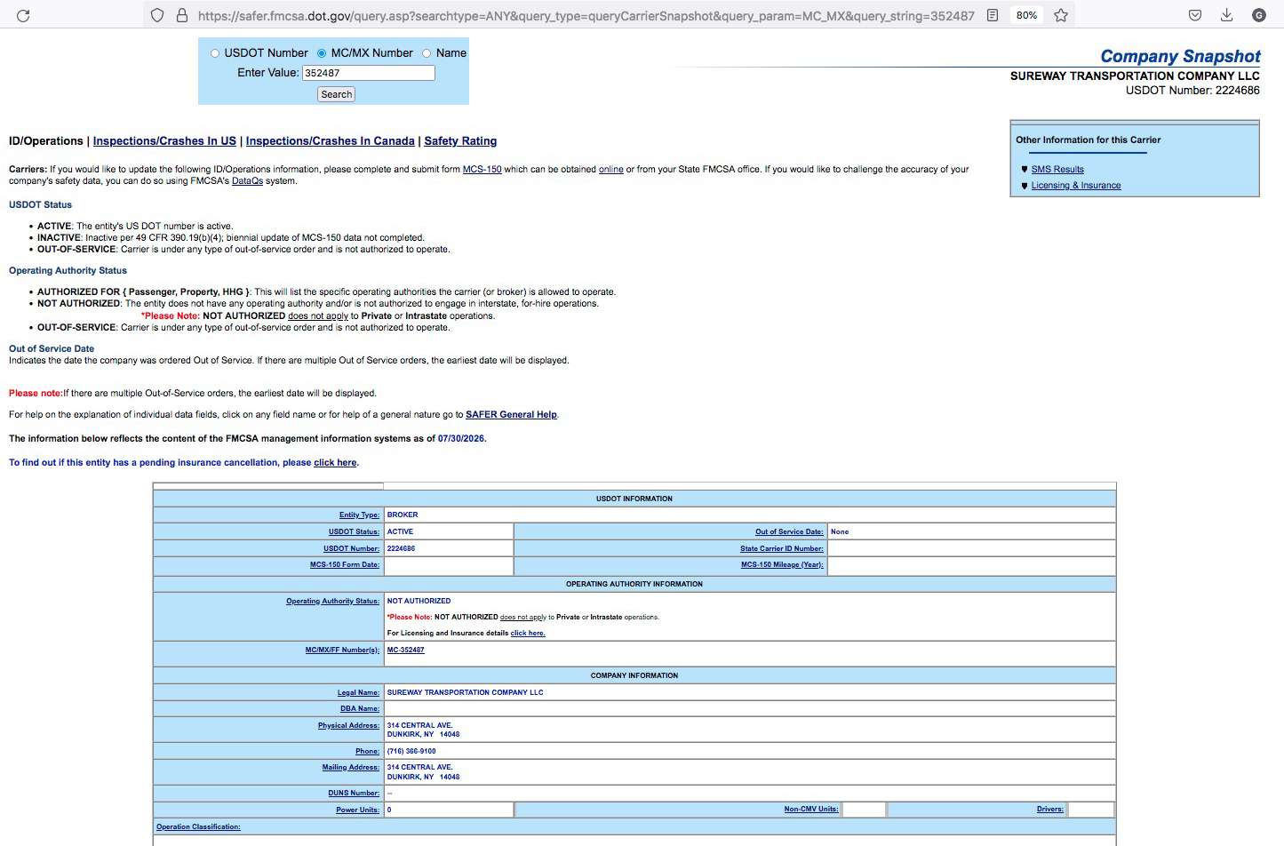This screenshot has height=846, width=1284.
Task: Open the account avatar icon
Action: coord(1258,15)
